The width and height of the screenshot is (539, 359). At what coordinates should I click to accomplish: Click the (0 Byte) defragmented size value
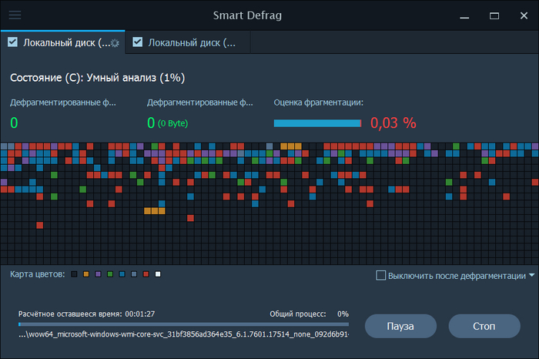click(x=173, y=123)
